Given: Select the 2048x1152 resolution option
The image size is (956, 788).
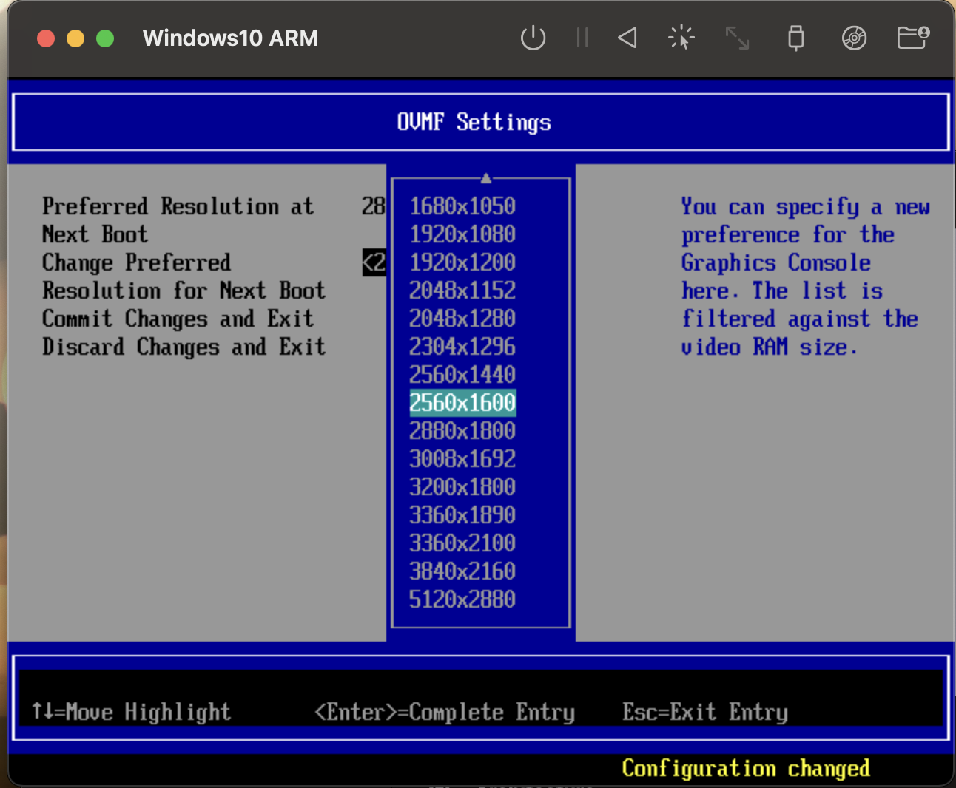Looking at the screenshot, I should coord(462,291).
